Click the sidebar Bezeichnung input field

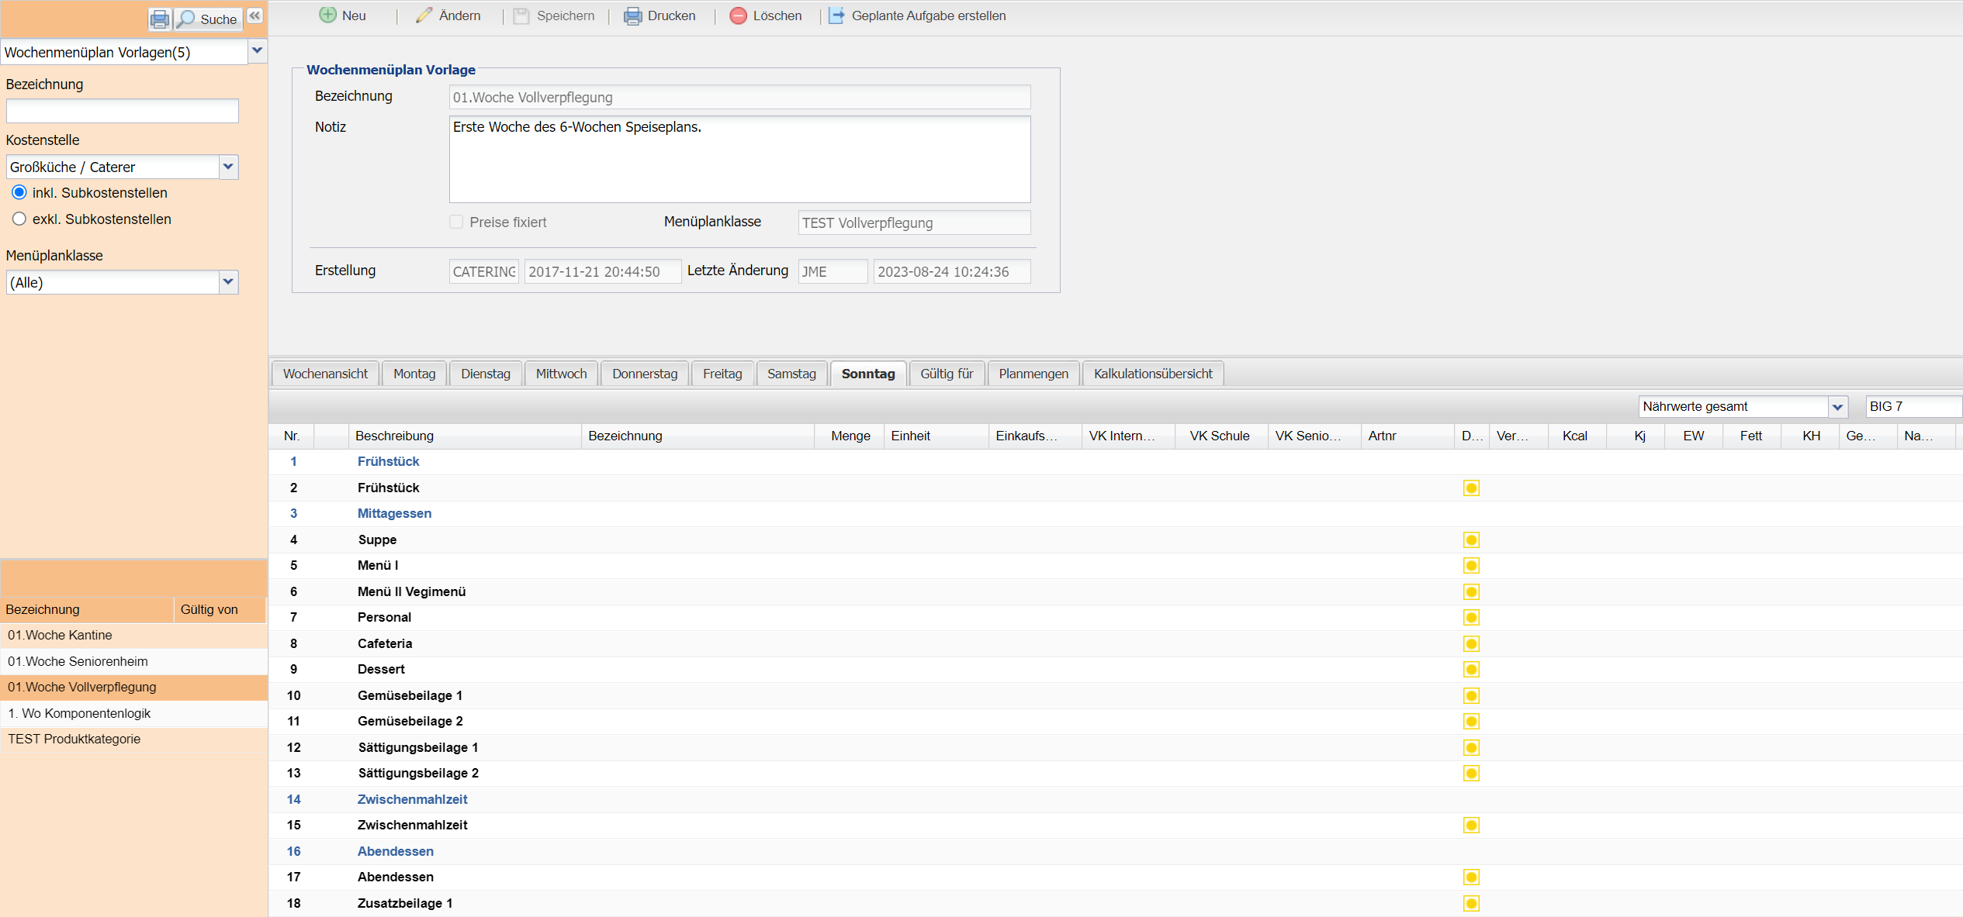122,111
